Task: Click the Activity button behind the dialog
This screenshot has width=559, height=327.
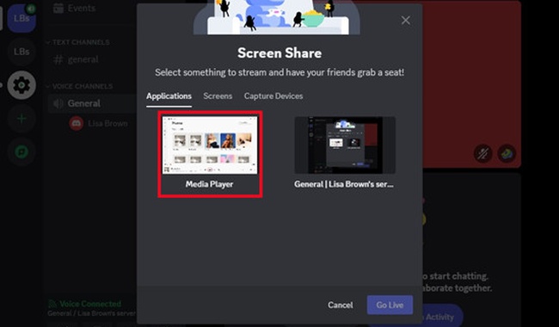Action: point(442,317)
